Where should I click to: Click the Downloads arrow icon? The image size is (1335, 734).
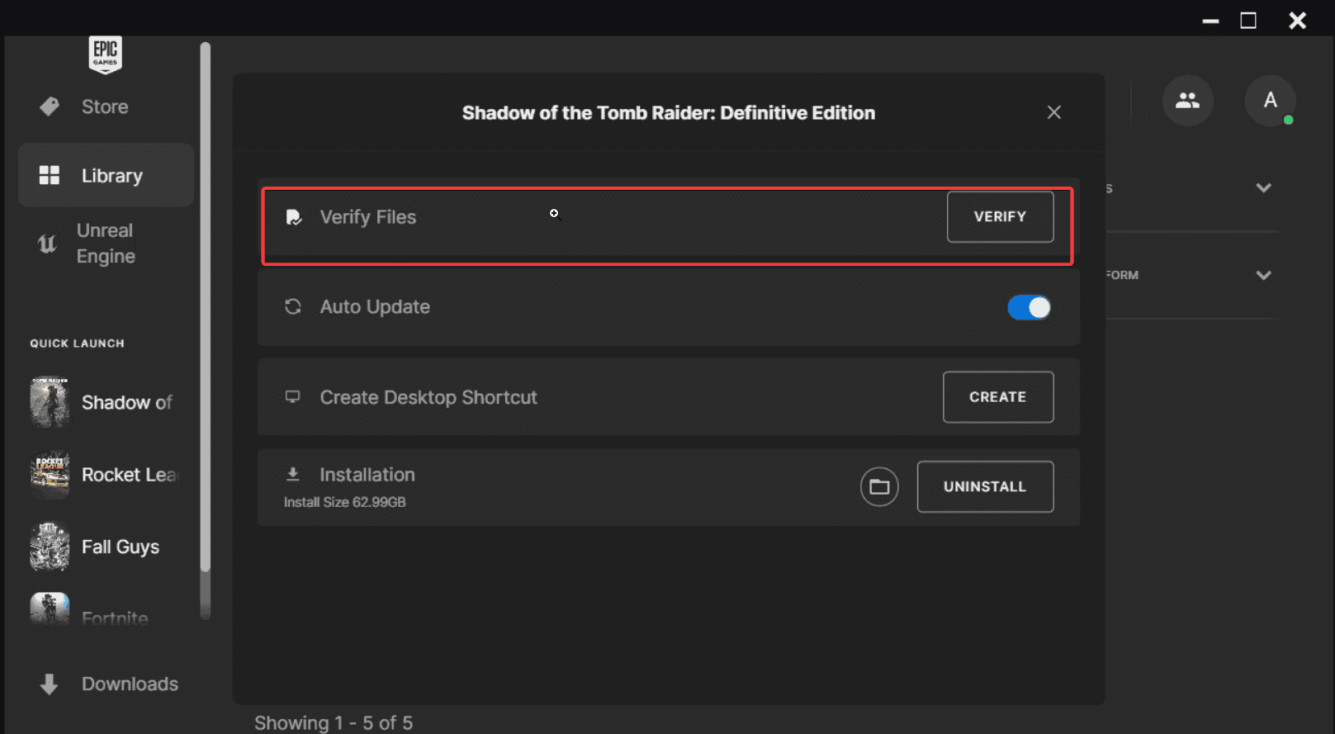[49, 684]
